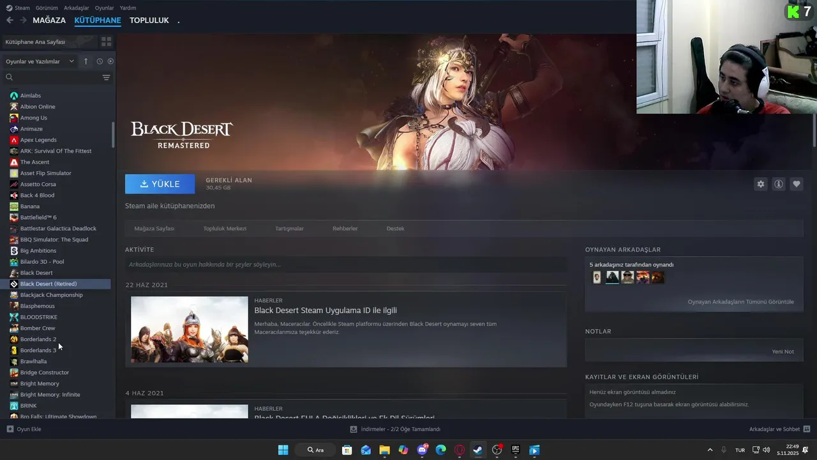Open the advanced filter icon in search bar
Image resolution: width=817 pixels, height=460 pixels.
(x=107, y=77)
